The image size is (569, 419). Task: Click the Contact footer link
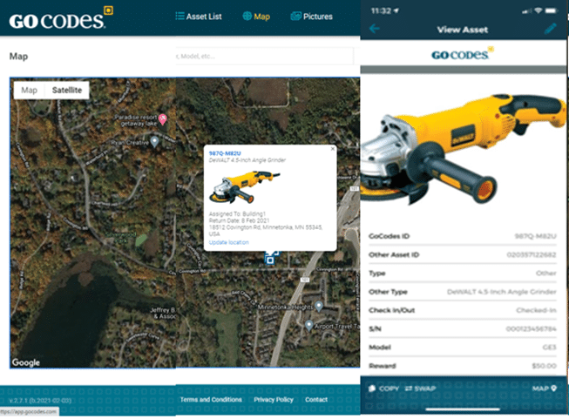pyautogui.click(x=316, y=400)
